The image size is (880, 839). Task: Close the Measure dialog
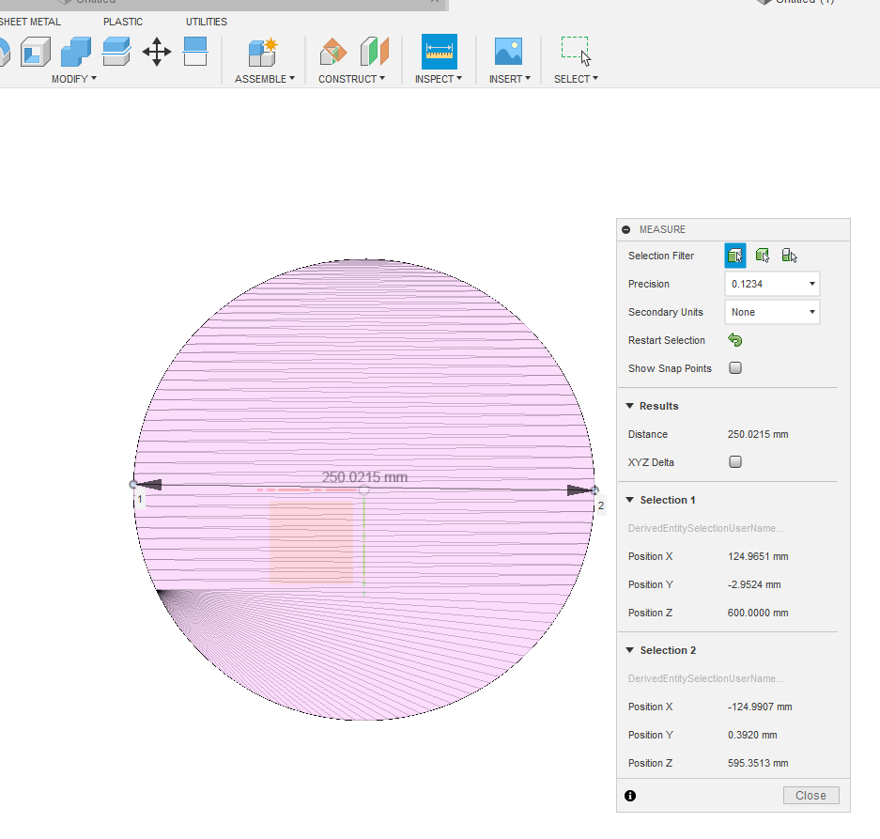[x=811, y=795]
